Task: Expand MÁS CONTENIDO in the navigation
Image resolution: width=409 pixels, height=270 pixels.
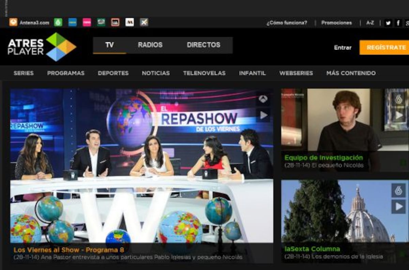Action: (x=351, y=73)
